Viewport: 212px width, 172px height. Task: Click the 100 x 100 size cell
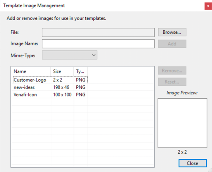pyautogui.click(x=62, y=95)
